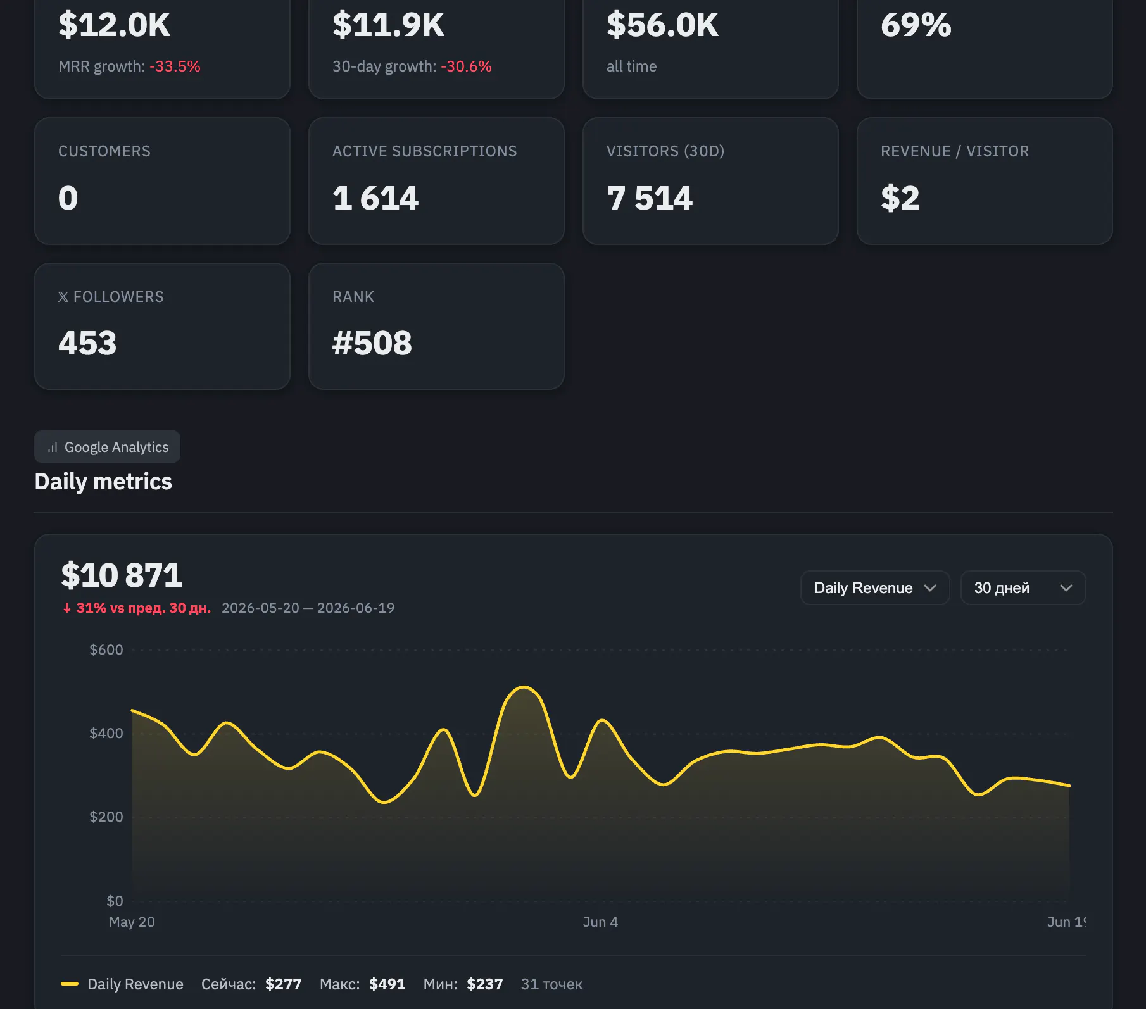This screenshot has height=1009, width=1146.
Task: Click the chevron in the 30 дней dropdown
Action: point(1066,588)
